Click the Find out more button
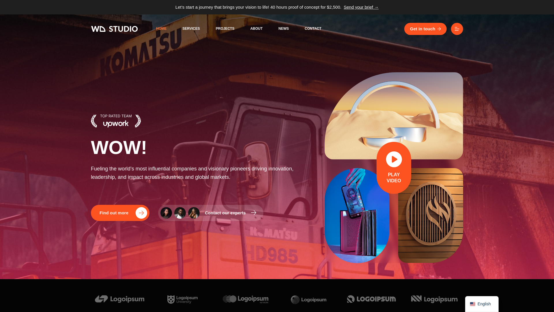This screenshot has width=554, height=312. [x=120, y=213]
